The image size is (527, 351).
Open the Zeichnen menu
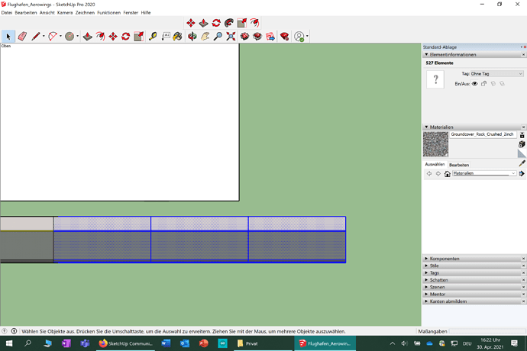(85, 12)
